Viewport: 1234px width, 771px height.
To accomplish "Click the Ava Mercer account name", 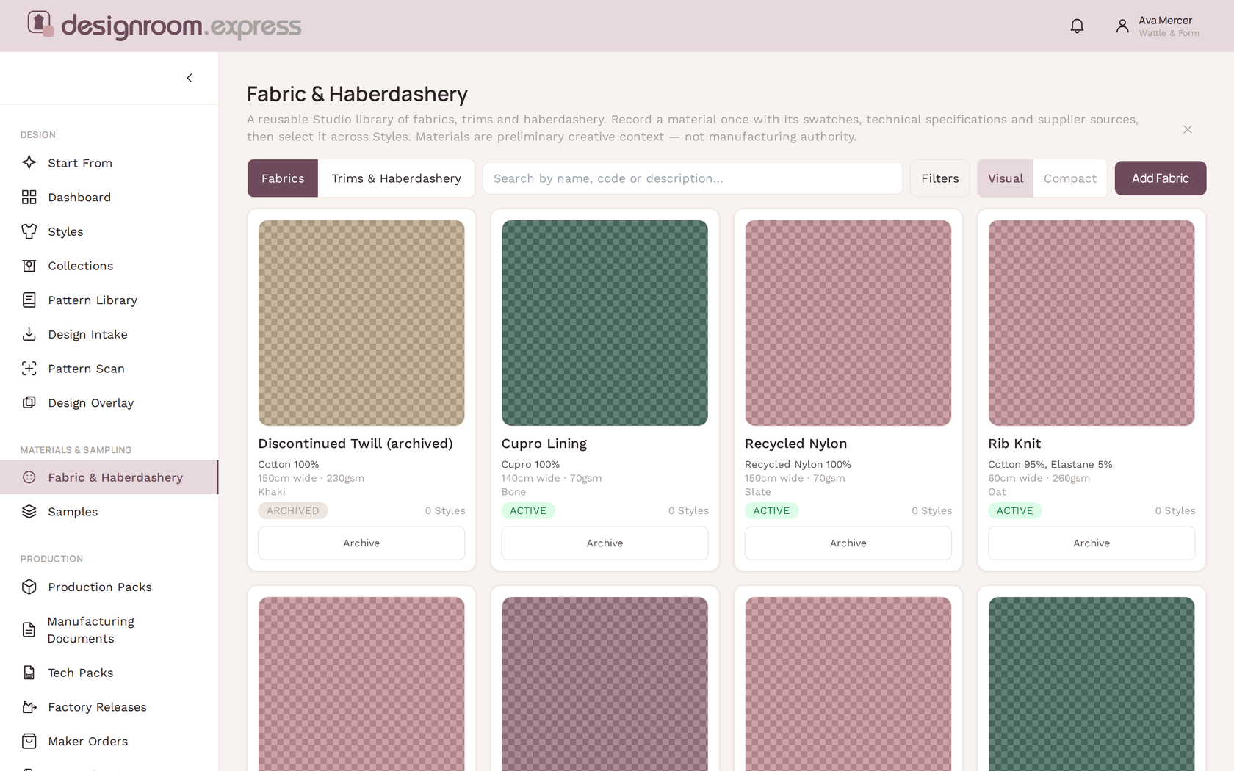I will tap(1165, 21).
